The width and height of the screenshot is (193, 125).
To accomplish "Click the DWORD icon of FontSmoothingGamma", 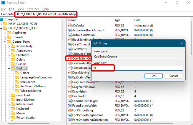I will (70, 115).
